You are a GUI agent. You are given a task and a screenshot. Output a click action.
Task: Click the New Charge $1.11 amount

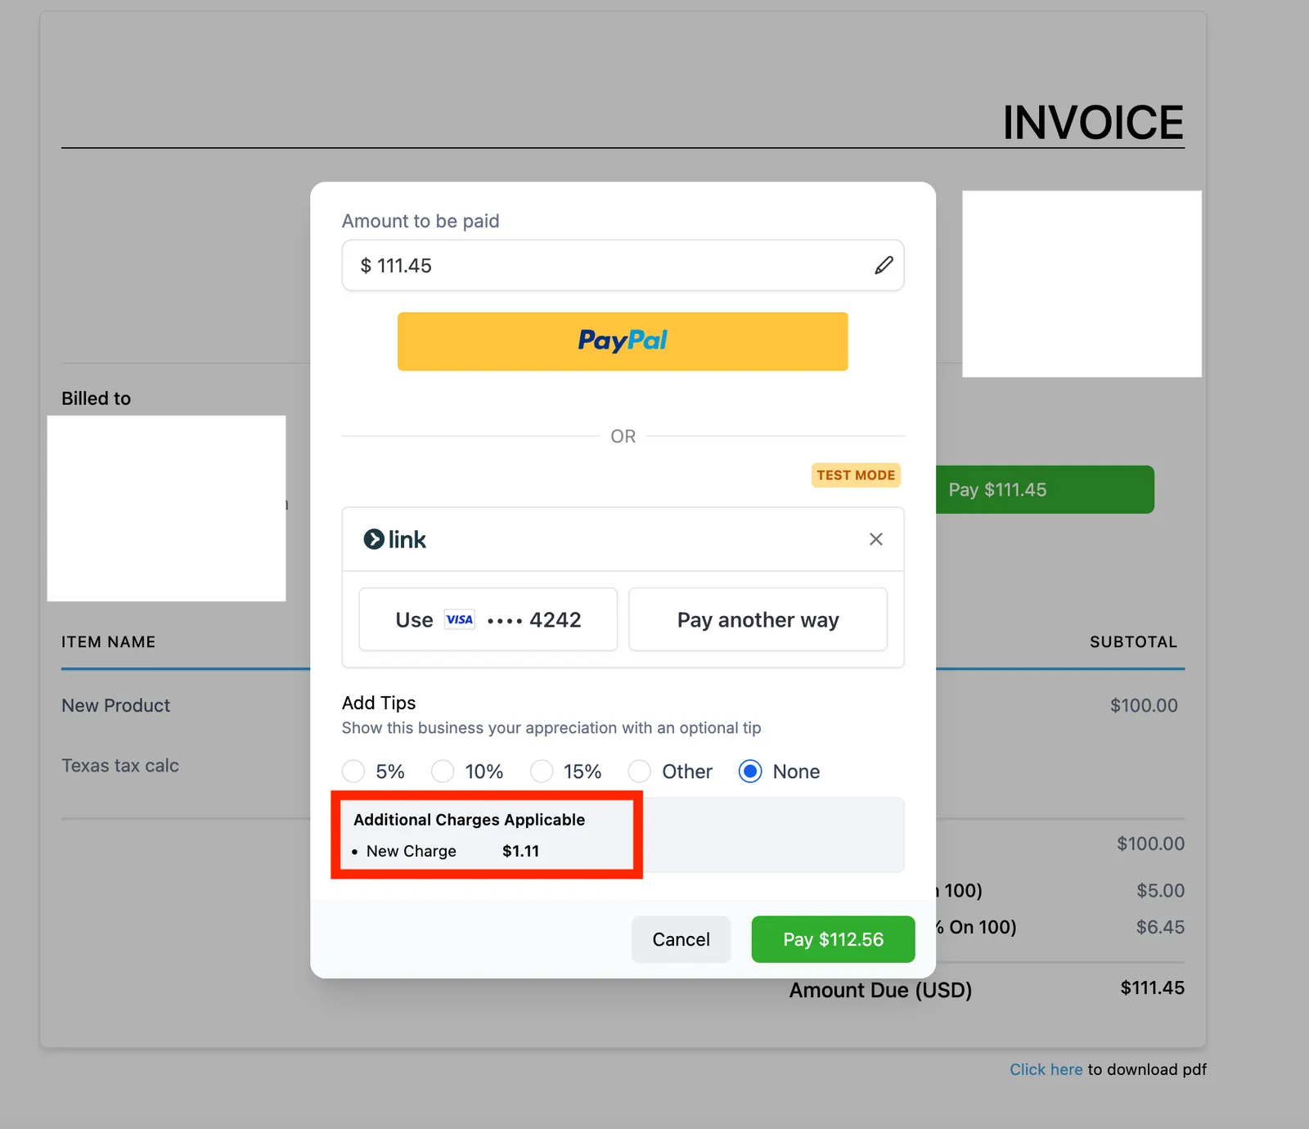click(520, 851)
